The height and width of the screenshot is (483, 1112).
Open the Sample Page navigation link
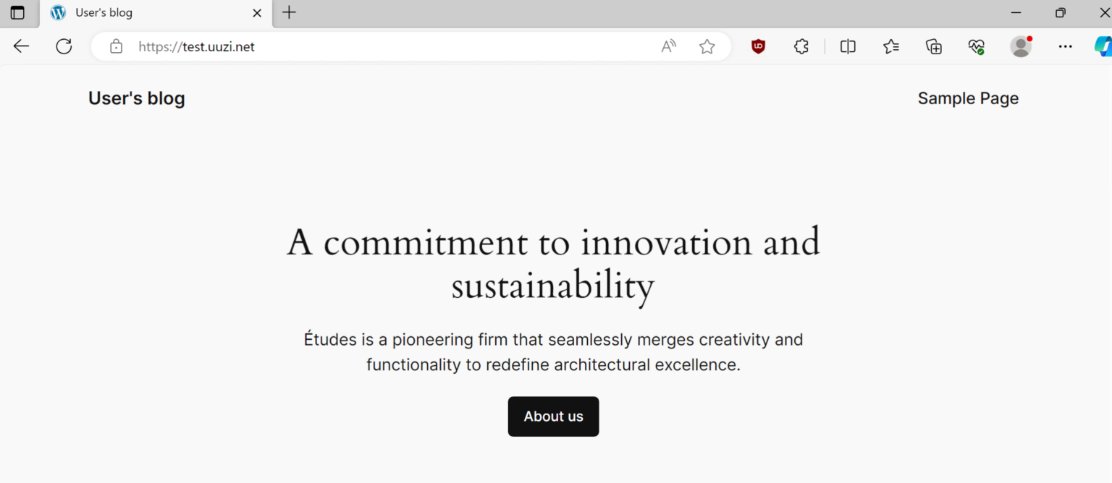tap(968, 98)
